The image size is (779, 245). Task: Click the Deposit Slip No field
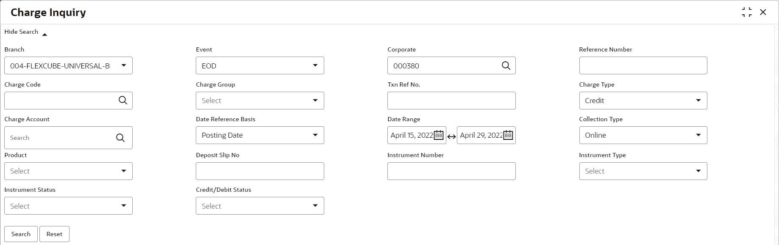(259, 171)
